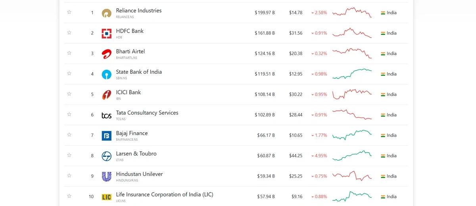476x206 pixels.
Task: Star Bajaj Finance as a favorite
Action: pyautogui.click(x=69, y=135)
